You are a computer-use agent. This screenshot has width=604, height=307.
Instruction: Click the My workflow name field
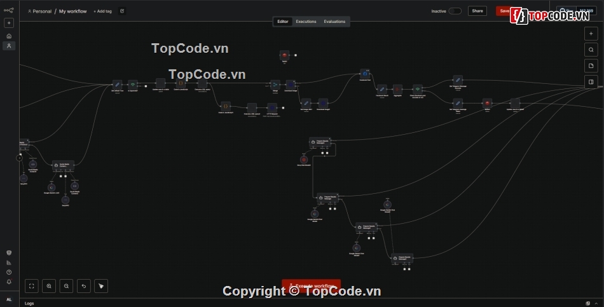point(72,11)
